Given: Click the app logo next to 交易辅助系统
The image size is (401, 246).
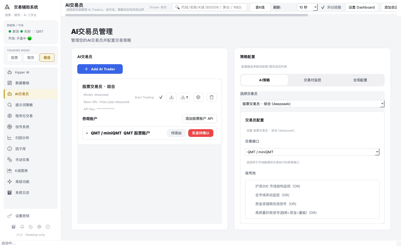Looking at the screenshot, I should tap(7, 7).
